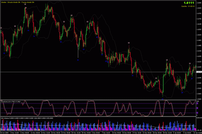Click the current price tag on price axis
Viewport: 202px width, 134px height.
pyautogui.click(x=199, y=72)
